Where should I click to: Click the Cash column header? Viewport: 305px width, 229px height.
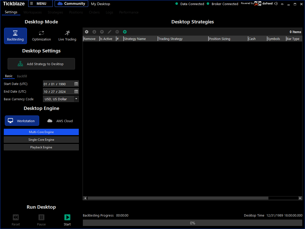click(257, 39)
